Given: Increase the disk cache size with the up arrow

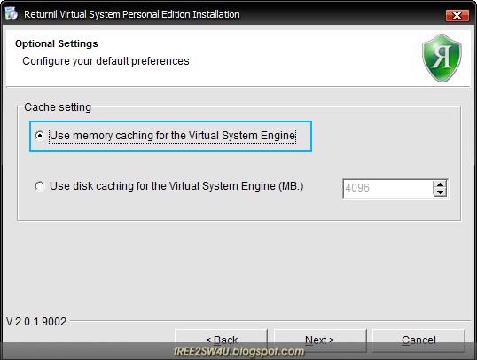Looking at the screenshot, I should pos(440,184).
